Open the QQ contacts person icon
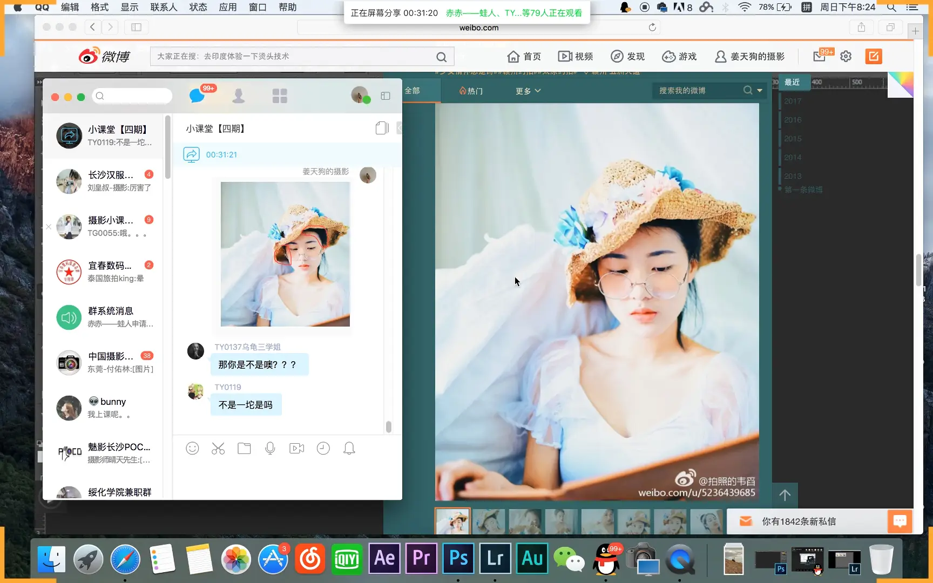Screen dimensions: 933x583 (x=238, y=96)
